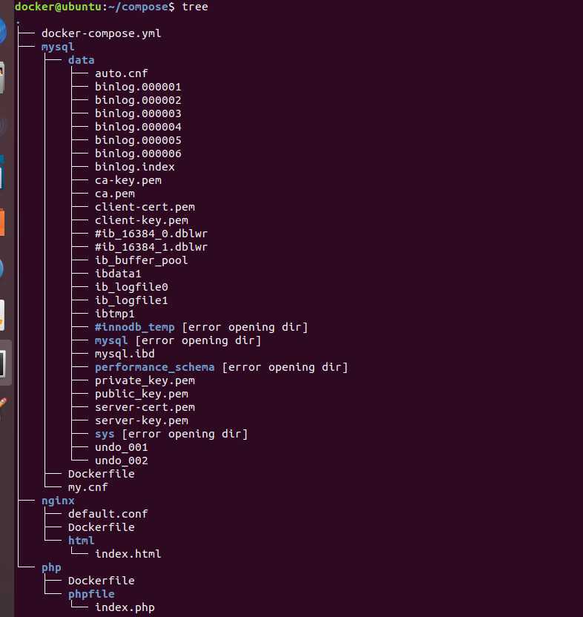
Task: Click the docker-compose.yml file name
Action: coord(101,33)
